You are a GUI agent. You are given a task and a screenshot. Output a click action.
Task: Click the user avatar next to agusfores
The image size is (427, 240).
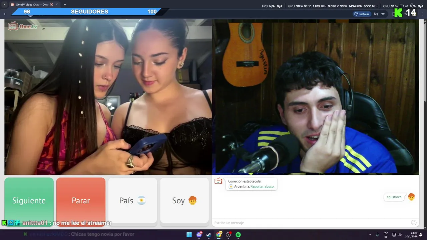click(411, 197)
